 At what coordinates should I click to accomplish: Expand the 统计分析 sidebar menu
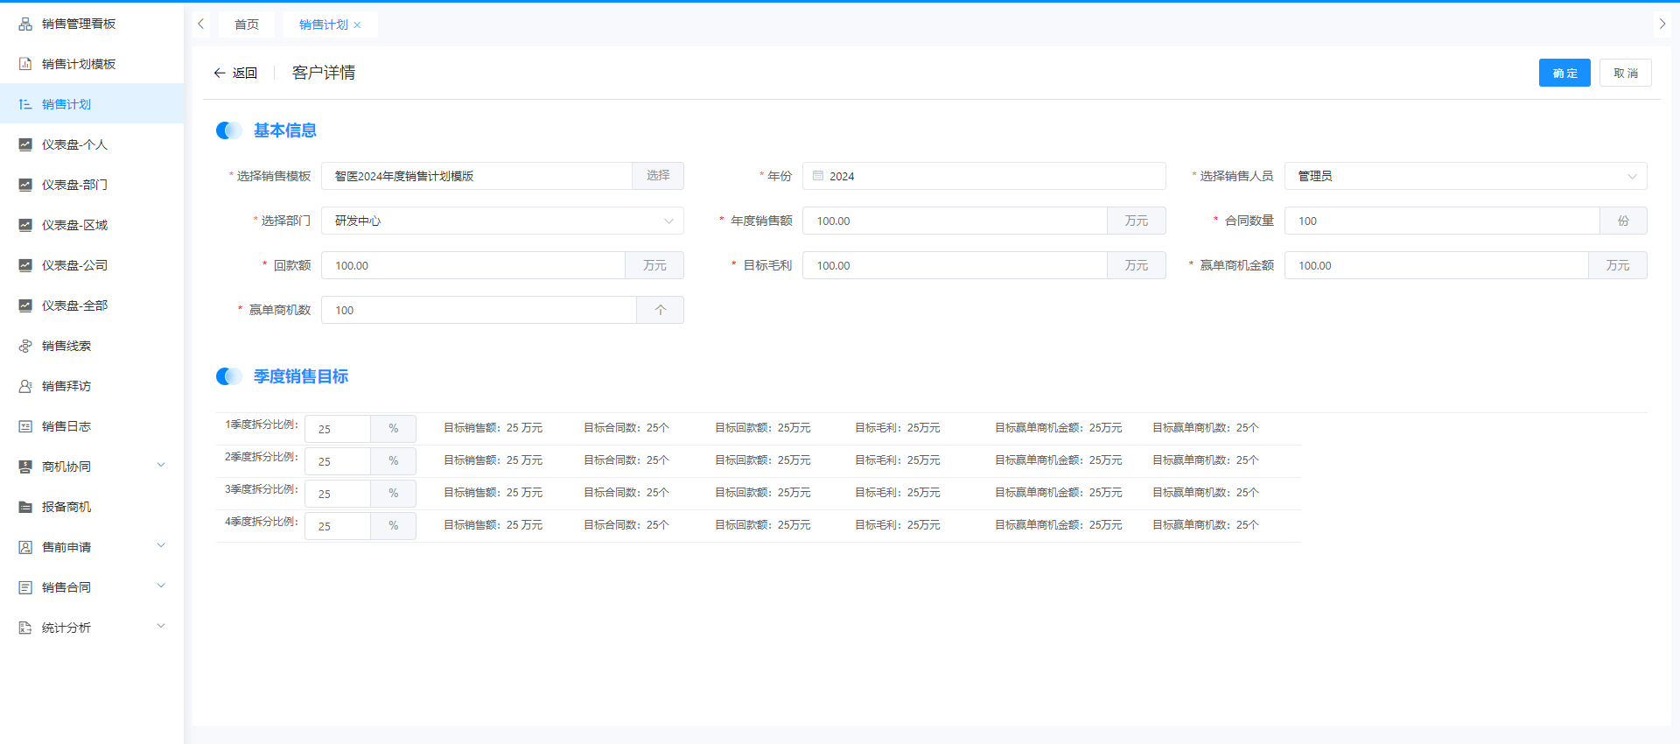pyautogui.click(x=161, y=627)
